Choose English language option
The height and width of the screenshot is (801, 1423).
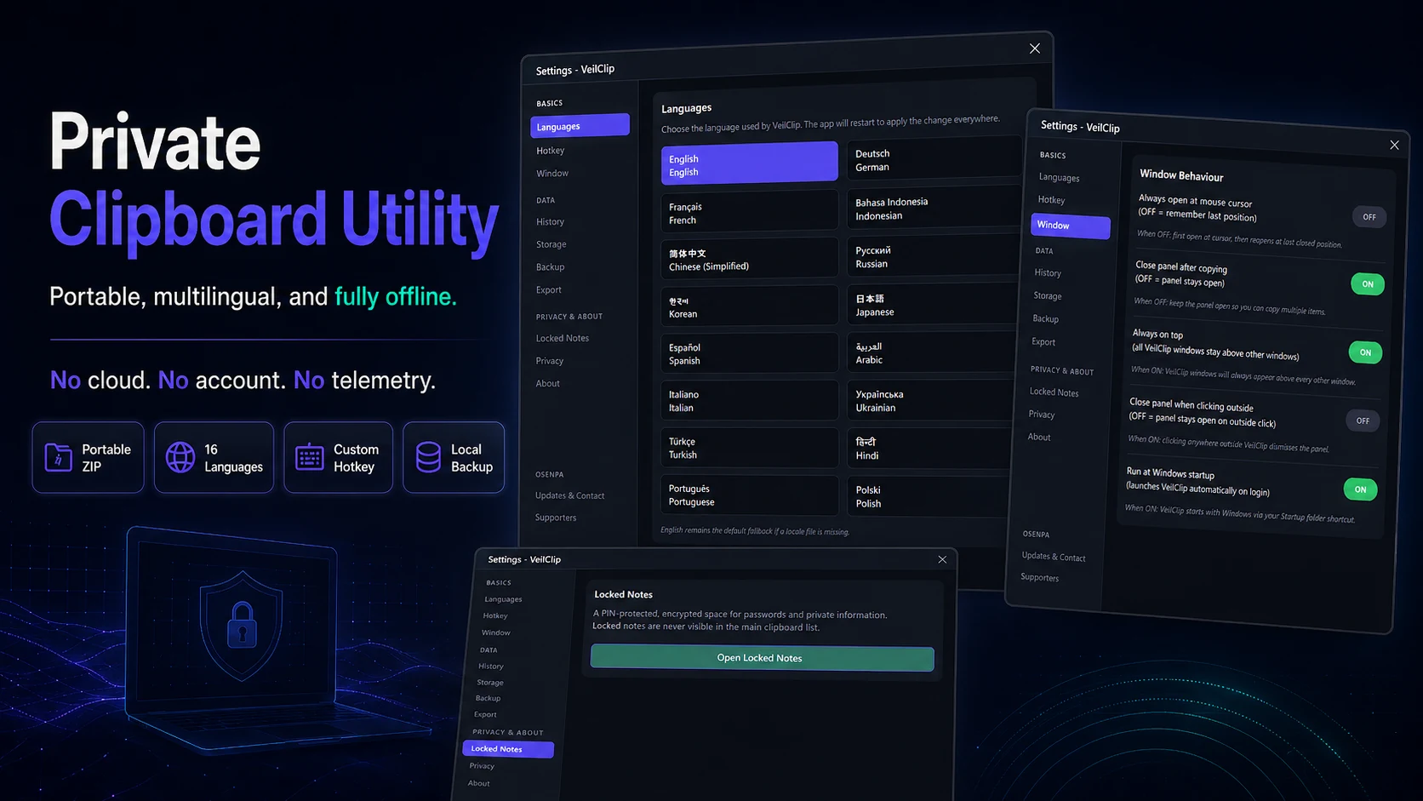click(749, 163)
